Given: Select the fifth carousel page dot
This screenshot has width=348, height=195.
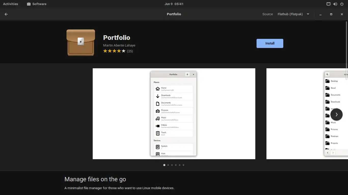Looking at the screenshot, I should pos(180,165).
